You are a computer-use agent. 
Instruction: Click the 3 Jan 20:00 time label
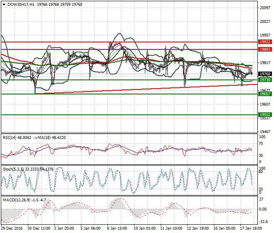64,228
